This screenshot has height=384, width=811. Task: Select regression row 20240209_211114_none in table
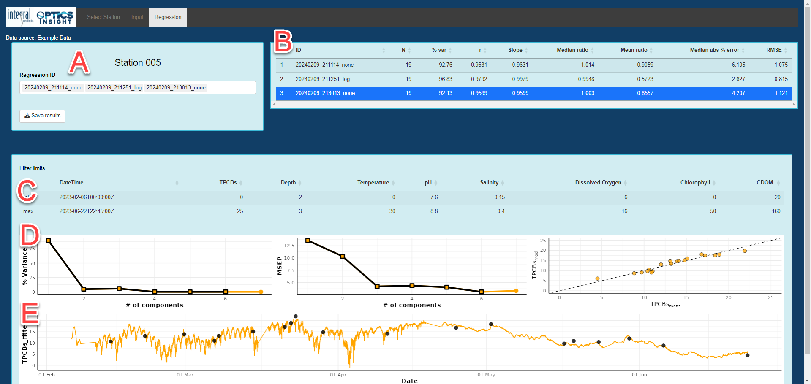(x=324, y=65)
